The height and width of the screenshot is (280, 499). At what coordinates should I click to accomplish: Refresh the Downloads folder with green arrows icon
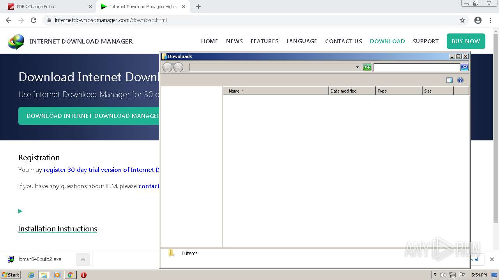point(367,67)
